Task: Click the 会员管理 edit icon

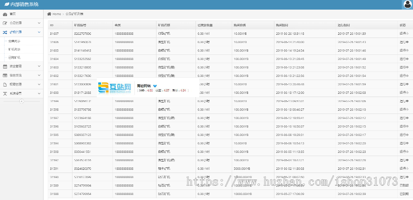Action: [5, 23]
